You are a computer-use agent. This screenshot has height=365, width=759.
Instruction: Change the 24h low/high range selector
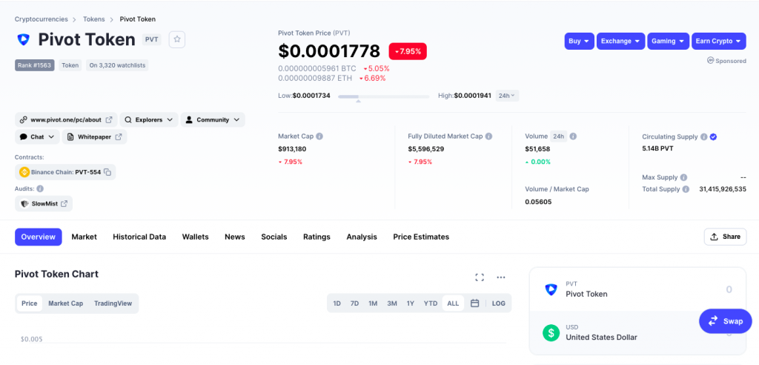tap(507, 96)
